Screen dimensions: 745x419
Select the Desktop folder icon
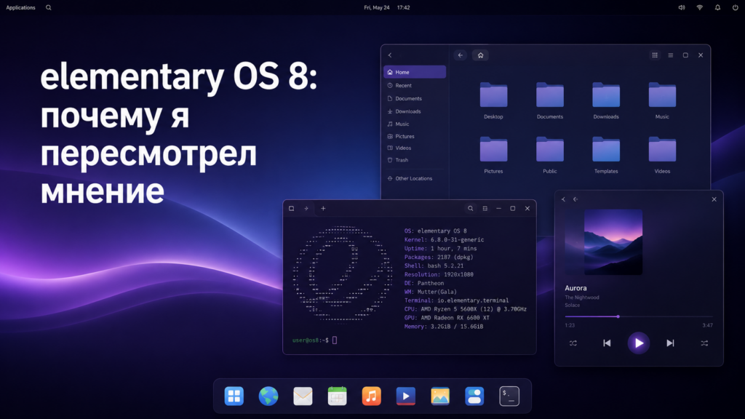[x=493, y=95]
